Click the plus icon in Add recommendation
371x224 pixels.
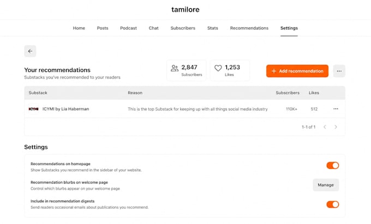tap(274, 71)
